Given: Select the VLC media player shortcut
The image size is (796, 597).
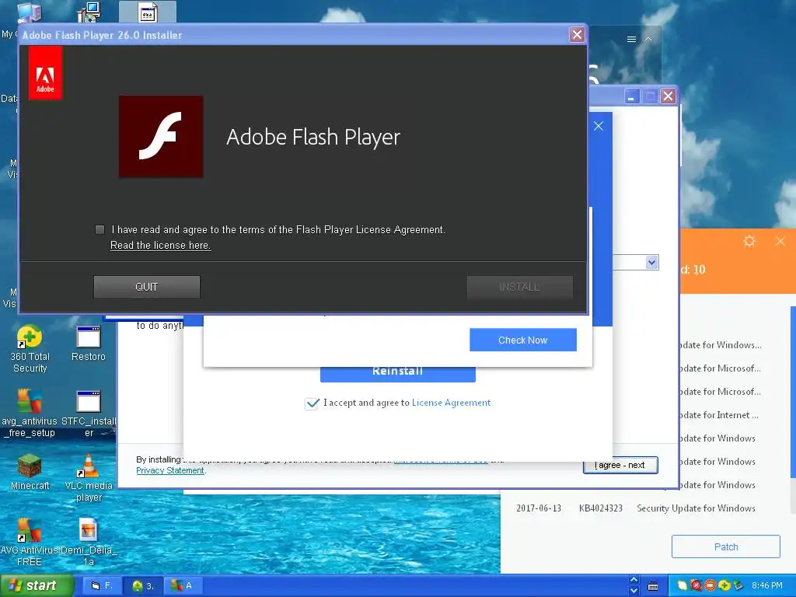Looking at the screenshot, I should tap(89, 478).
